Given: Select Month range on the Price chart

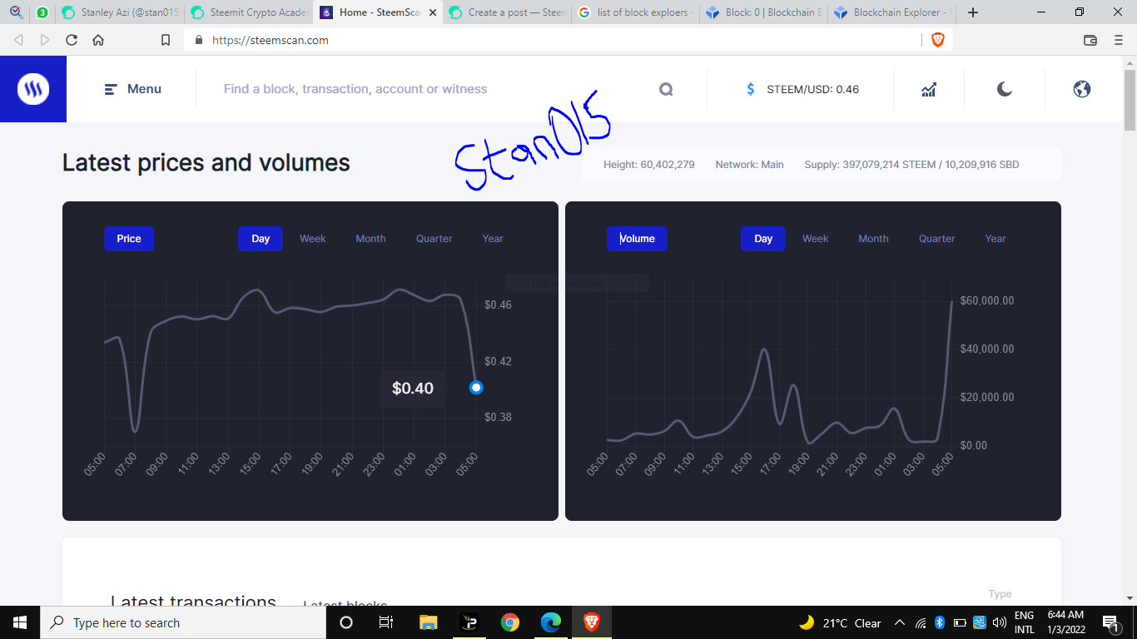Looking at the screenshot, I should tap(370, 239).
